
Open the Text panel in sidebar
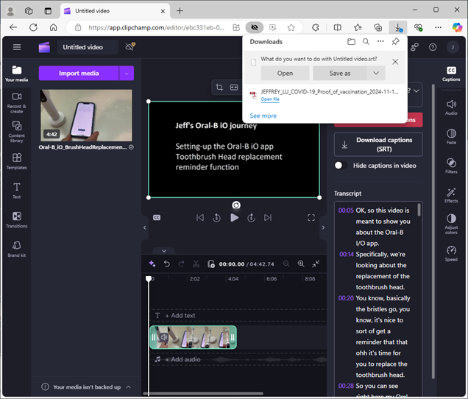click(x=17, y=191)
